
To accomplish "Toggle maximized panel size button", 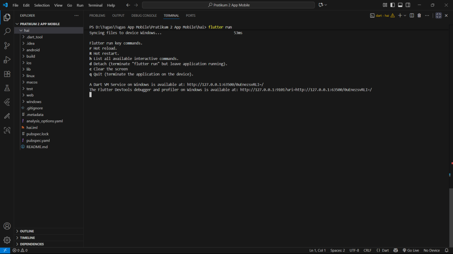I will pos(438,15).
